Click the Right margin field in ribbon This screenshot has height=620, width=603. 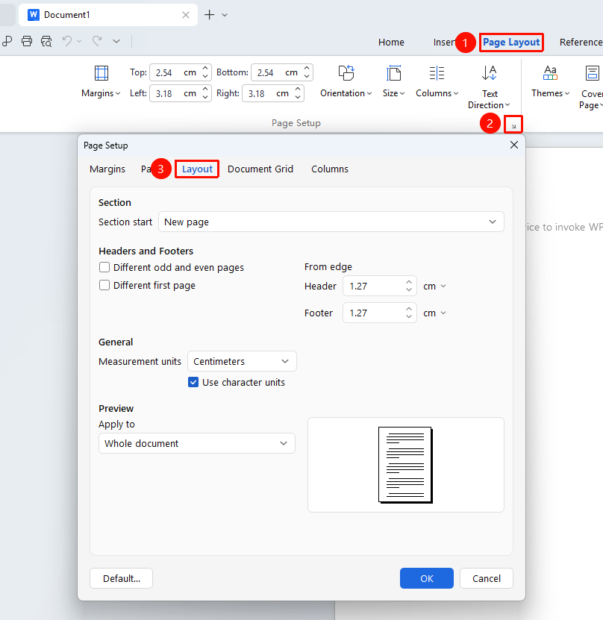[x=273, y=93]
